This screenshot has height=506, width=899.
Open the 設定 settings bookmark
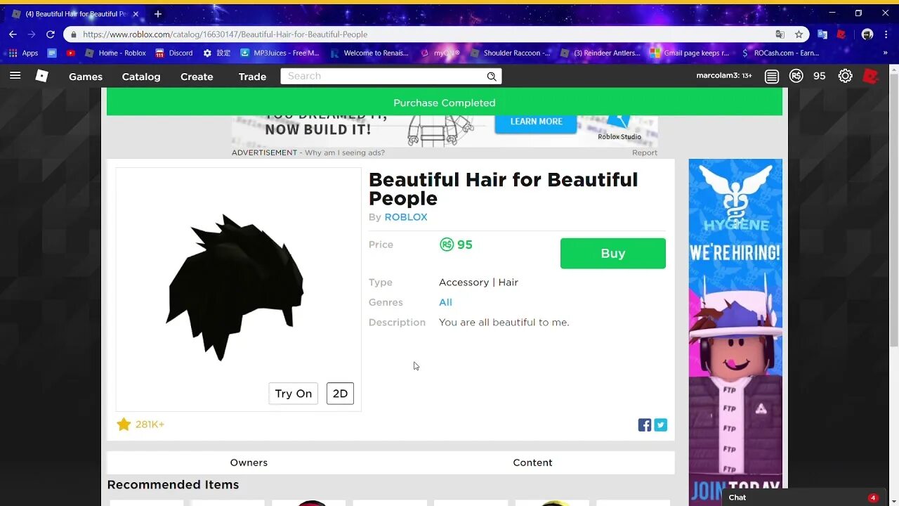pyautogui.click(x=217, y=53)
